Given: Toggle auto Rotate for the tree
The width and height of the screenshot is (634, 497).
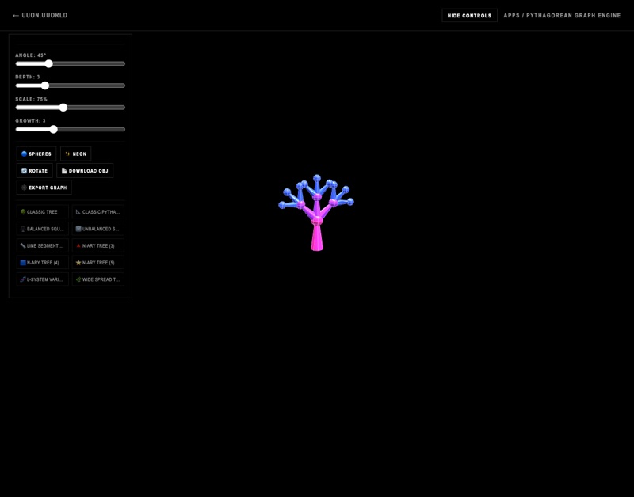Looking at the screenshot, I should (x=34, y=171).
